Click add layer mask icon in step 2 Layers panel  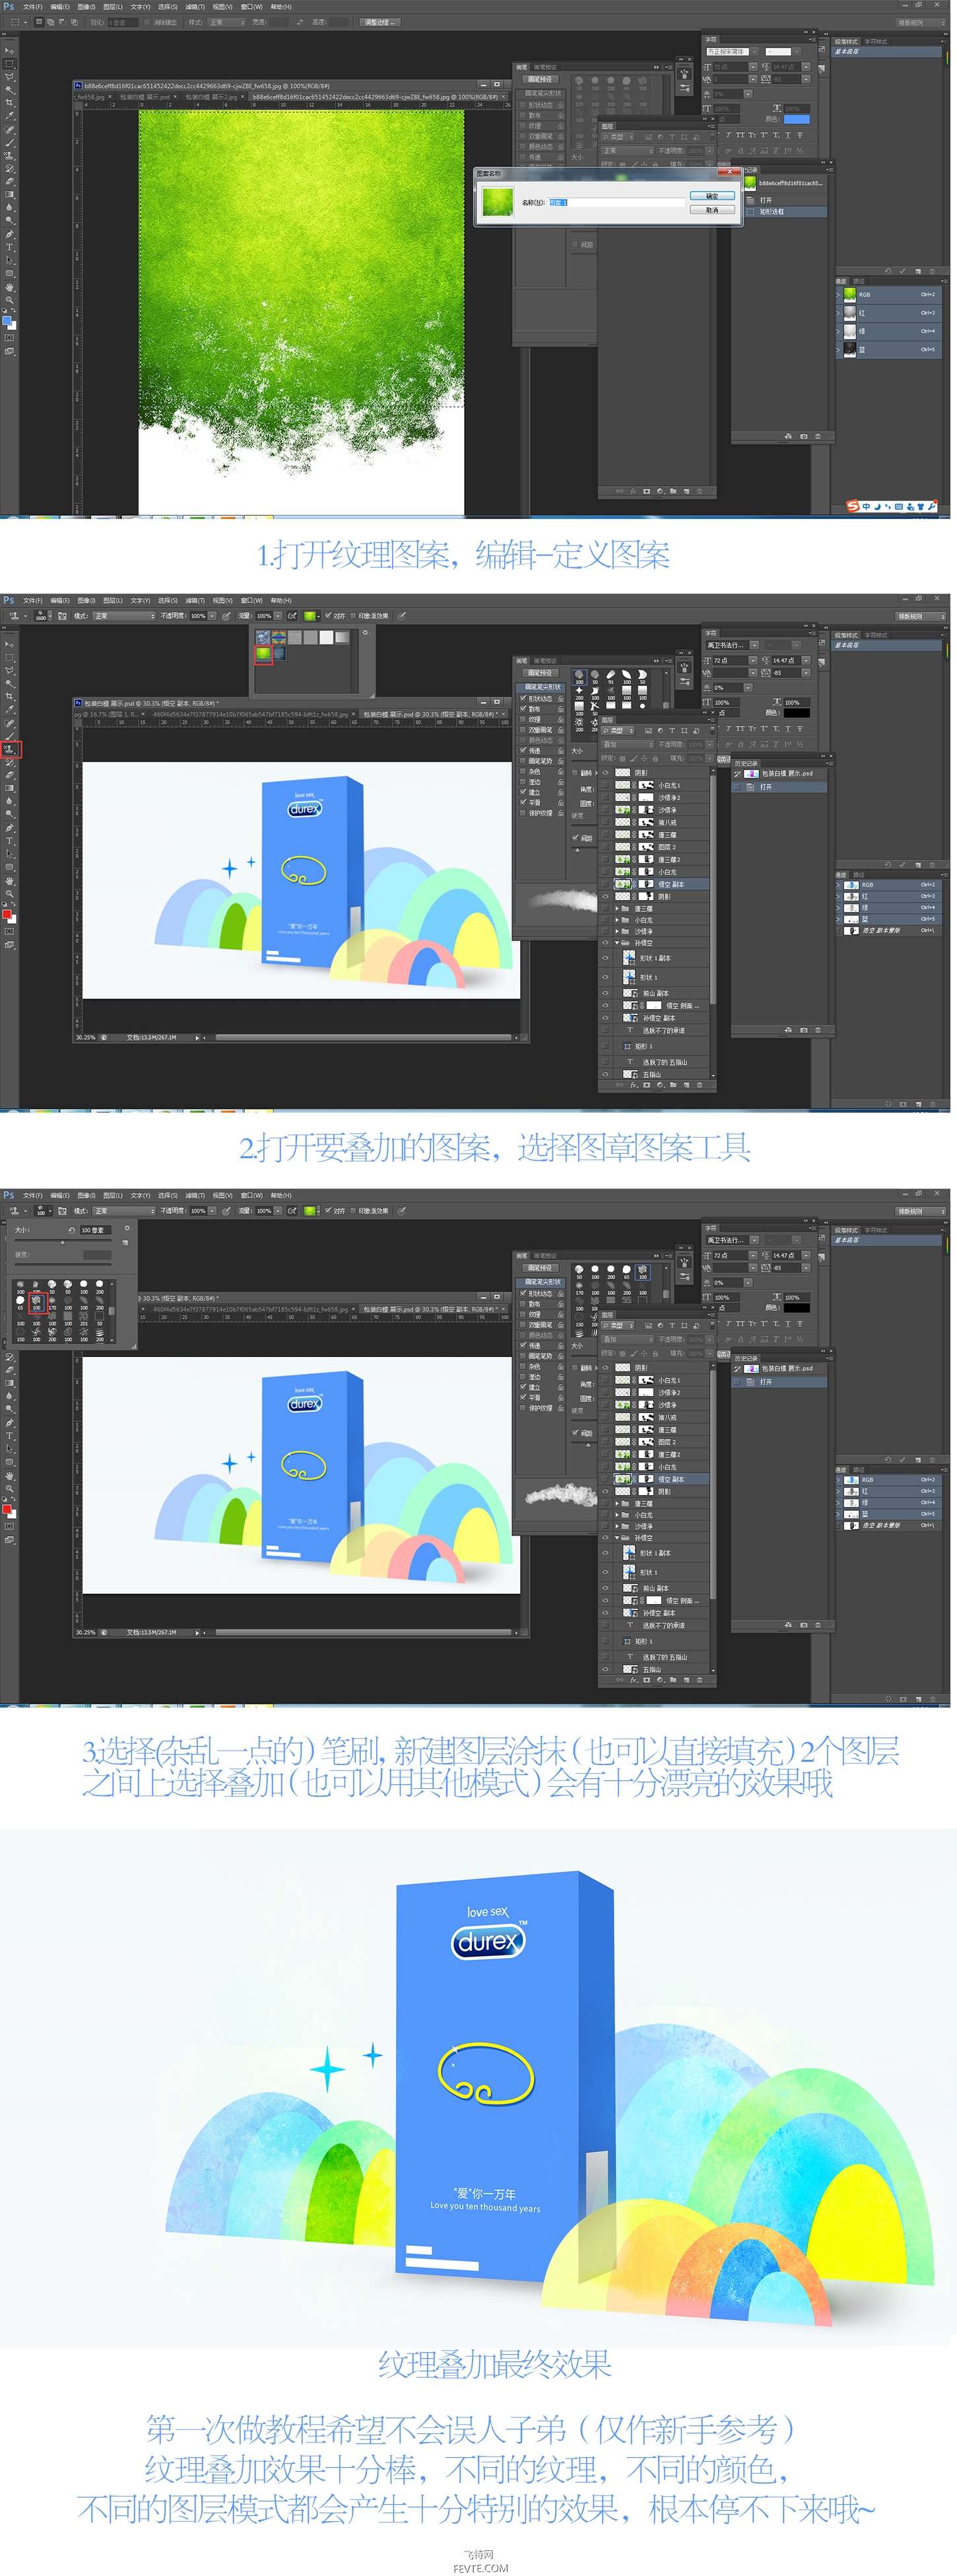647,1085
